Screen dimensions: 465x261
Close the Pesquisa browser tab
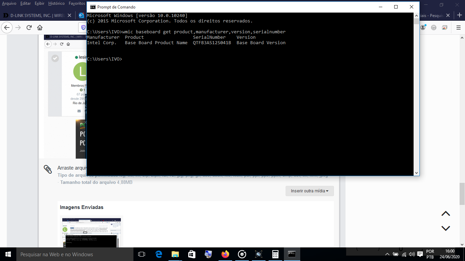(448, 15)
